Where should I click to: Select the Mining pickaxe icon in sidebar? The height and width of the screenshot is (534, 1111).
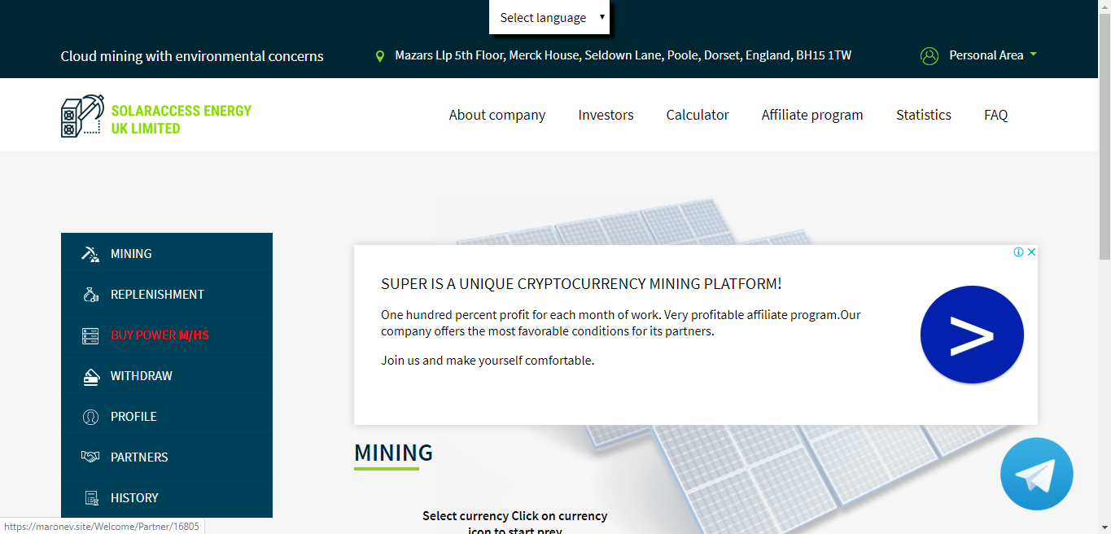pos(90,253)
